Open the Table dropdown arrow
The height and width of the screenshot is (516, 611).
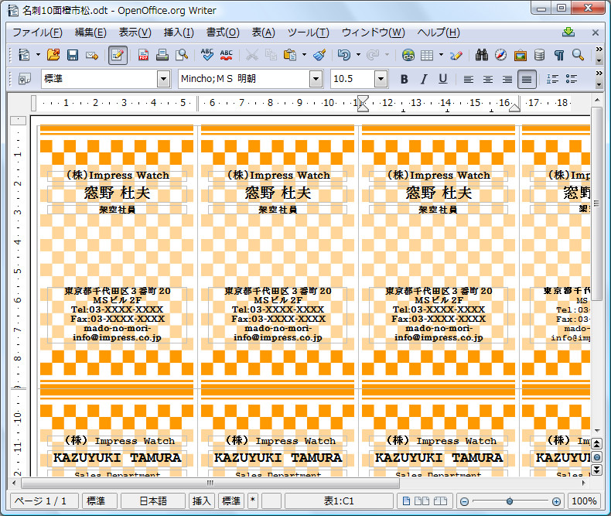[x=441, y=55]
